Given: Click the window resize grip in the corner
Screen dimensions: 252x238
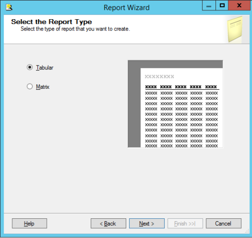Looking at the screenshot, I should 247,231.
